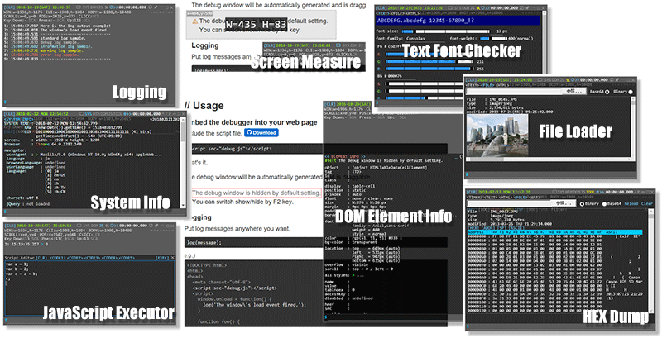Open the FILE tab in Text Font Checker

point(398,13)
